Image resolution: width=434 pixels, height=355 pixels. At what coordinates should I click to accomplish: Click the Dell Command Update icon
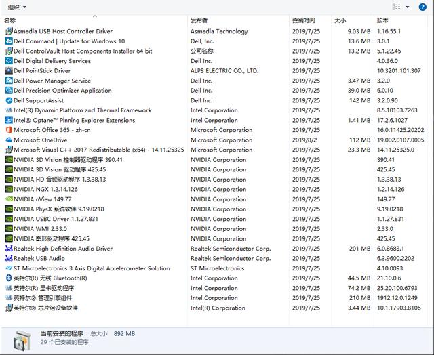(9, 41)
